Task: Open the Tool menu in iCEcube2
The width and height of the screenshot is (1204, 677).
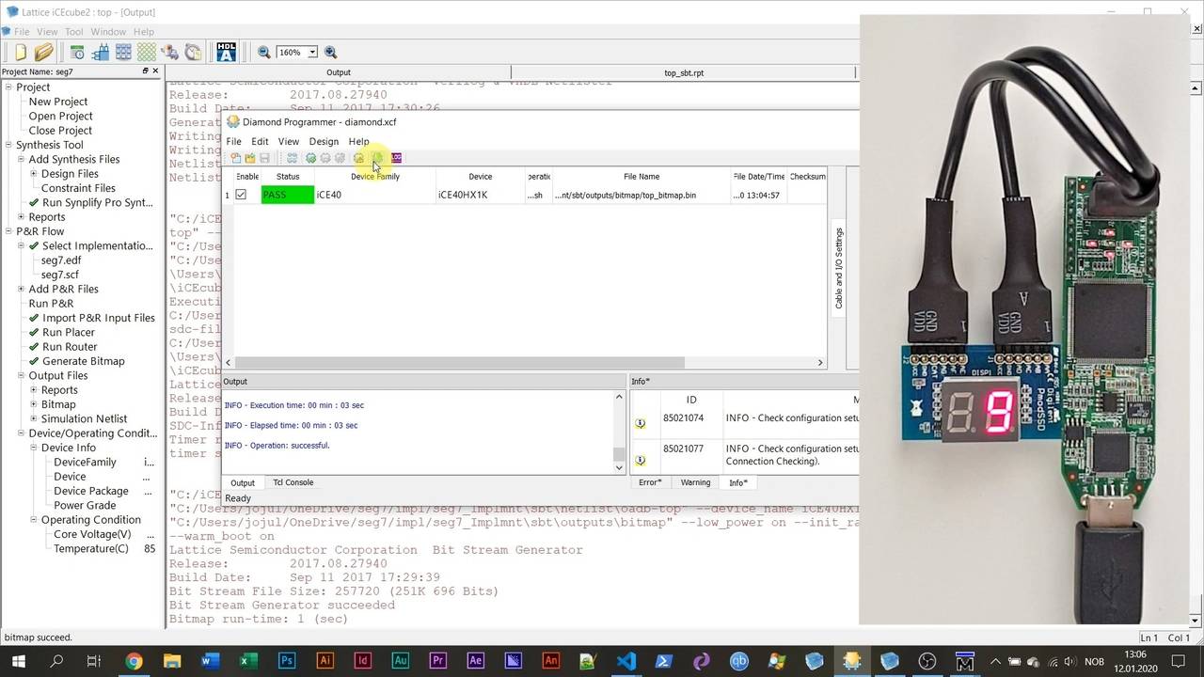Action: pos(73,31)
